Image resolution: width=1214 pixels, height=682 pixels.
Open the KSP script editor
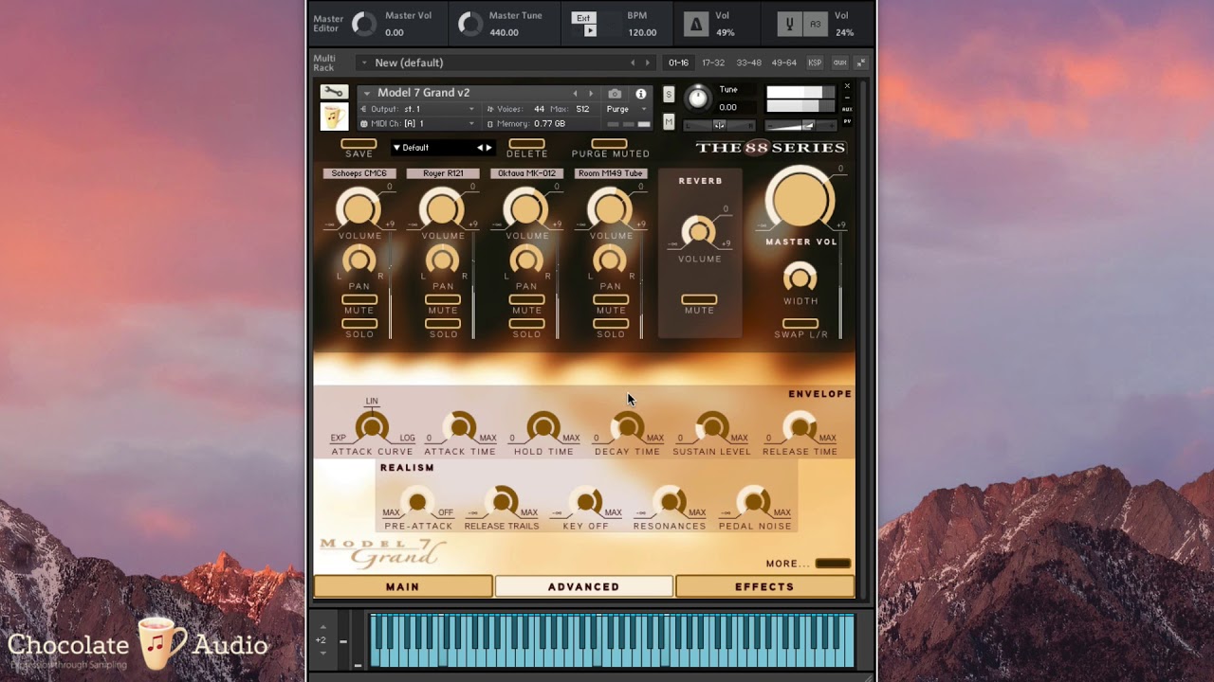click(814, 62)
